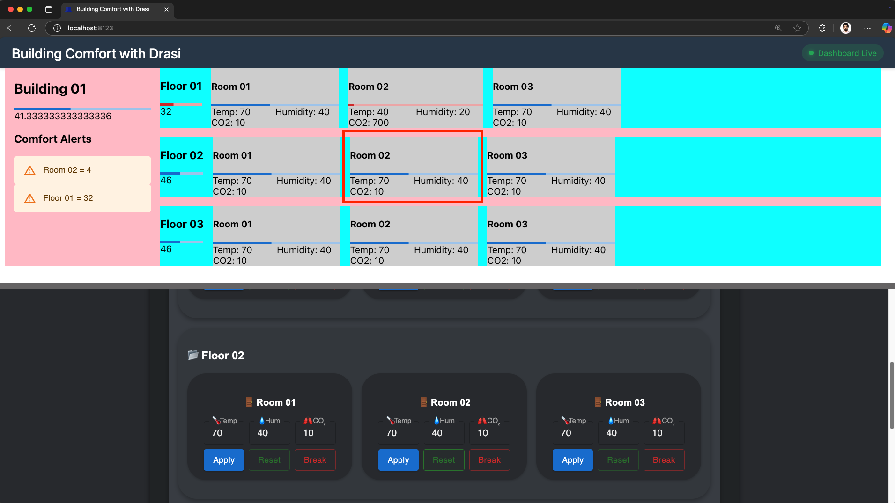The height and width of the screenshot is (503, 895).
Task: Click the Temp input field showing 70 for Room 01
Action: 223,432
